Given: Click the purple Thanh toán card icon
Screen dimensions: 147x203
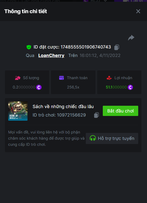Looking at the screenshot, I should click(x=61, y=78).
